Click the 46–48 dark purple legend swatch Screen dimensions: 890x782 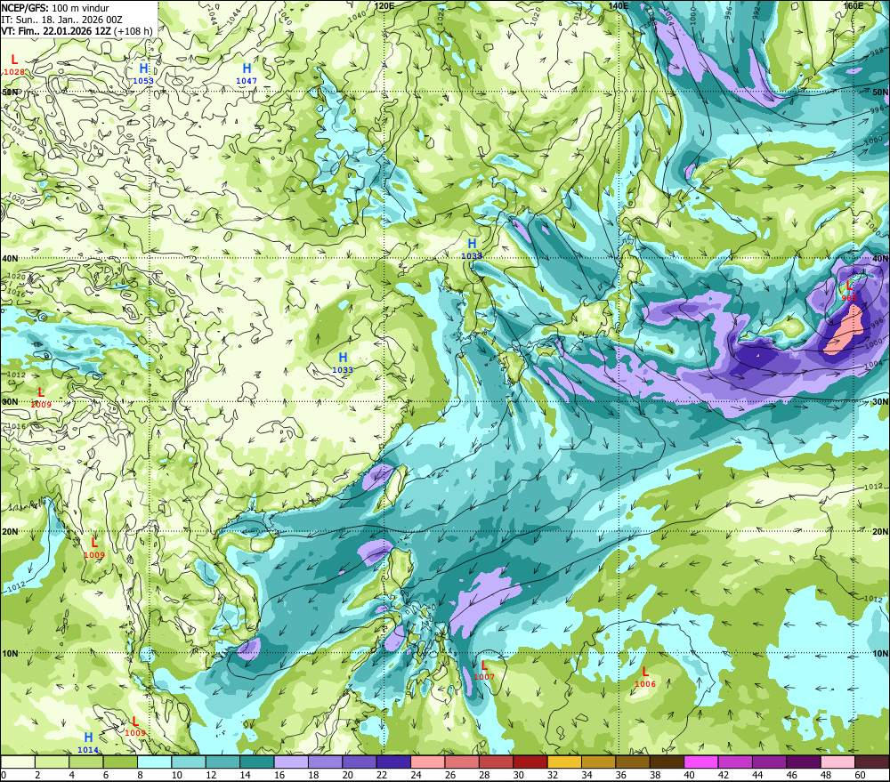(x=803, y=762)
